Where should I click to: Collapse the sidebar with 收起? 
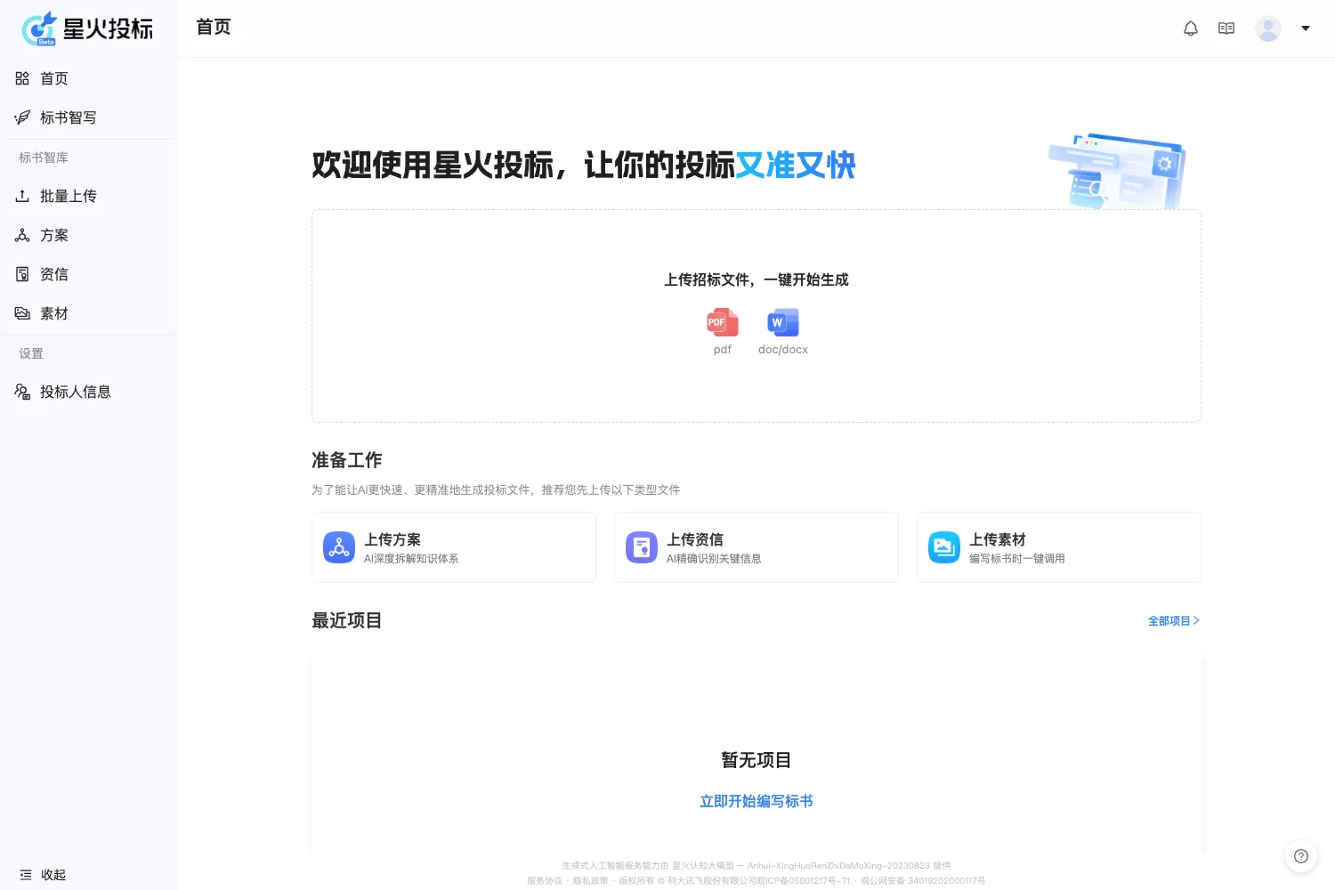point(43,875)
